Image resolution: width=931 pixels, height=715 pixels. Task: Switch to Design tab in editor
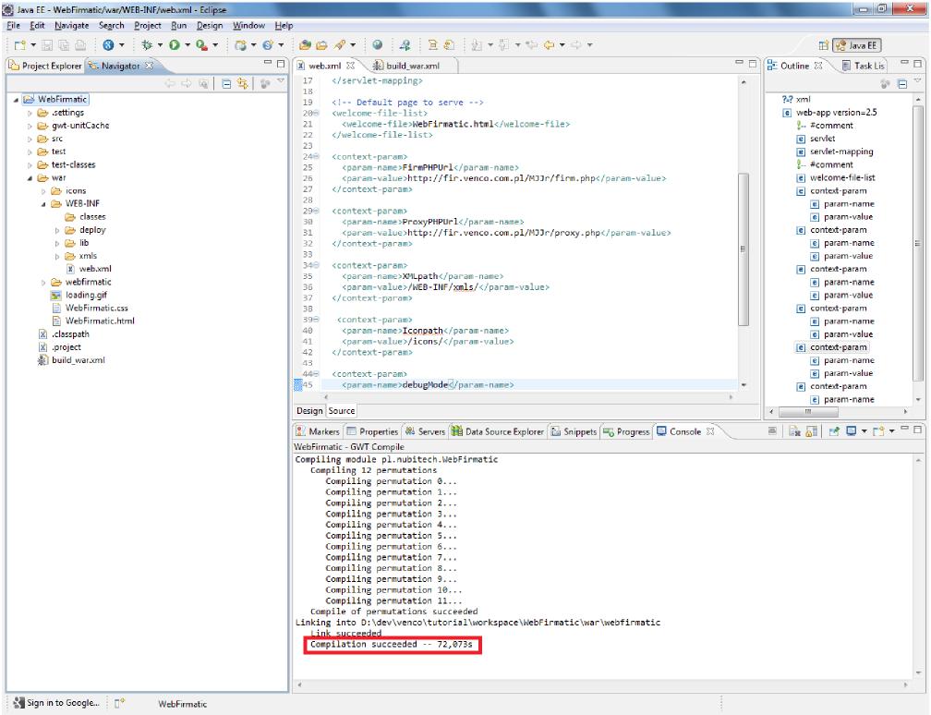click(309, 411)
